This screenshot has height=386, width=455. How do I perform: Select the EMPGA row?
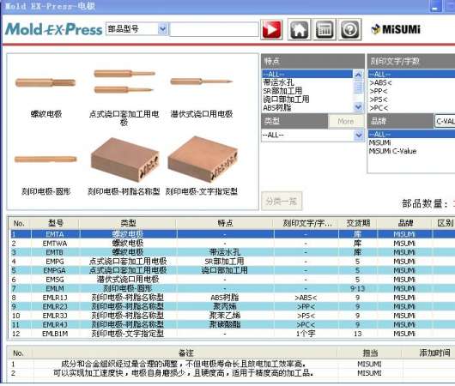233,270
